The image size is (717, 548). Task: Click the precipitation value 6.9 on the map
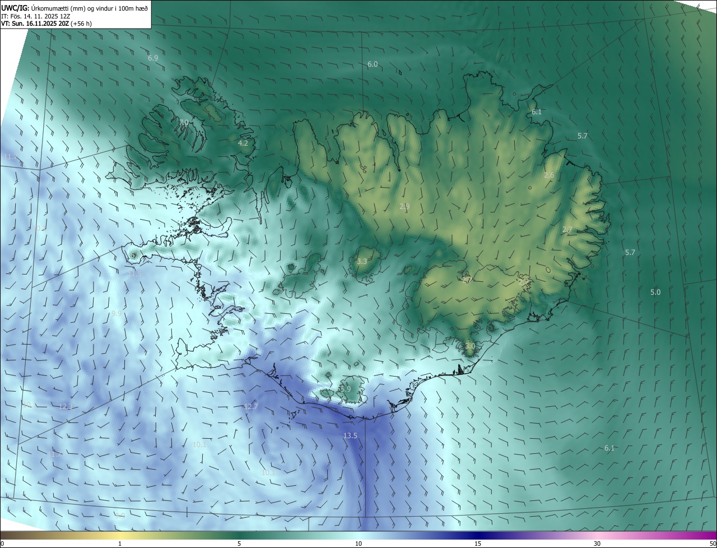(153, 58)
